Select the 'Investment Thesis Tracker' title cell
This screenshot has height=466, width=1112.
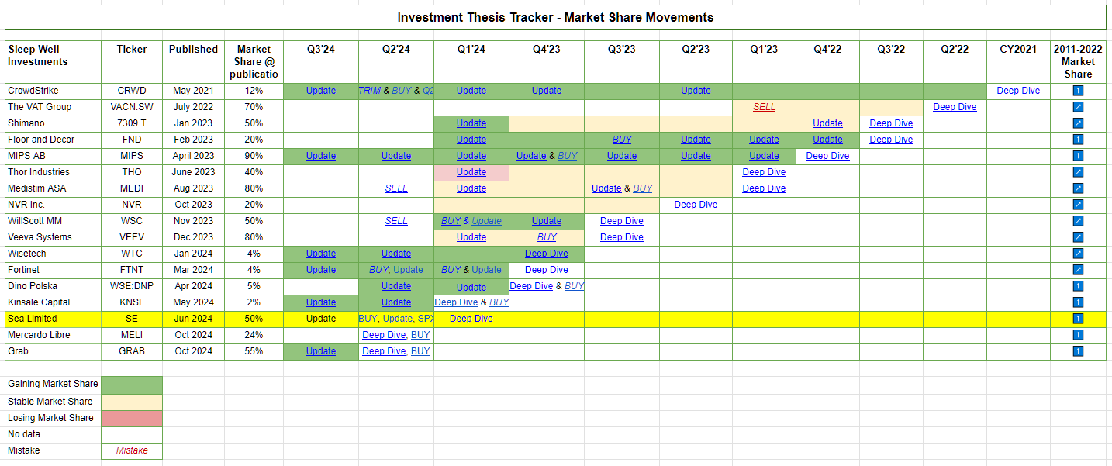(x=555, y=17)
